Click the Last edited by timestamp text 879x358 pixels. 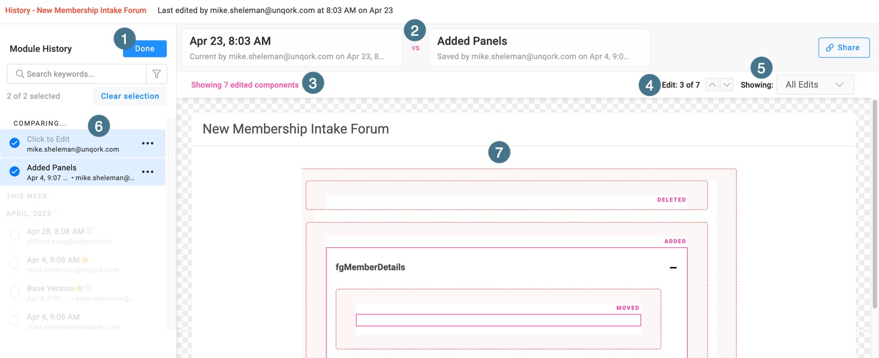[x=275, y=10]
